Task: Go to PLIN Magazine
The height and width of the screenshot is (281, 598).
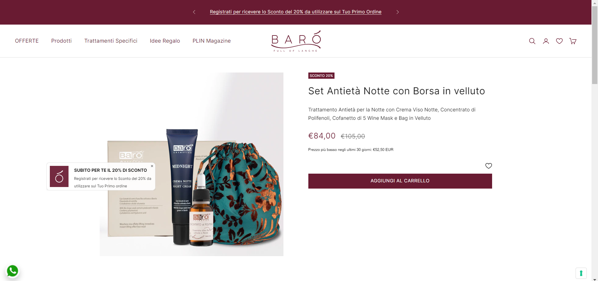Action: (211, 41)
